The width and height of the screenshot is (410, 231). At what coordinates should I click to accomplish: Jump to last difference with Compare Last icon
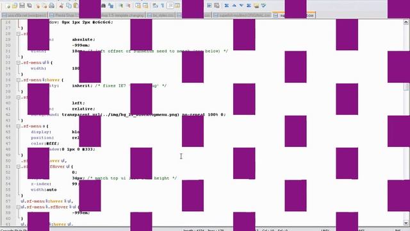click(x=249, y=6)
